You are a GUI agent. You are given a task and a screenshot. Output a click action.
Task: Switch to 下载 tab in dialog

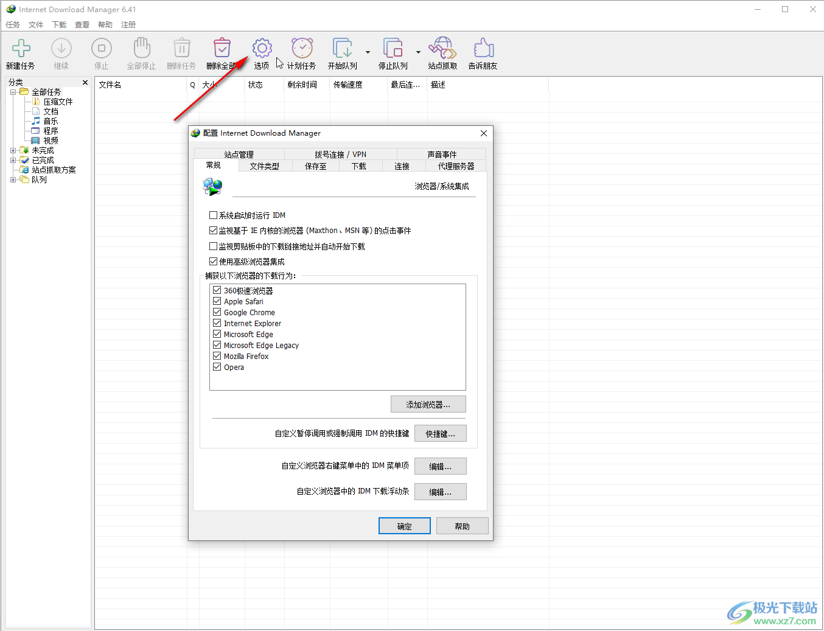[359, 166]
